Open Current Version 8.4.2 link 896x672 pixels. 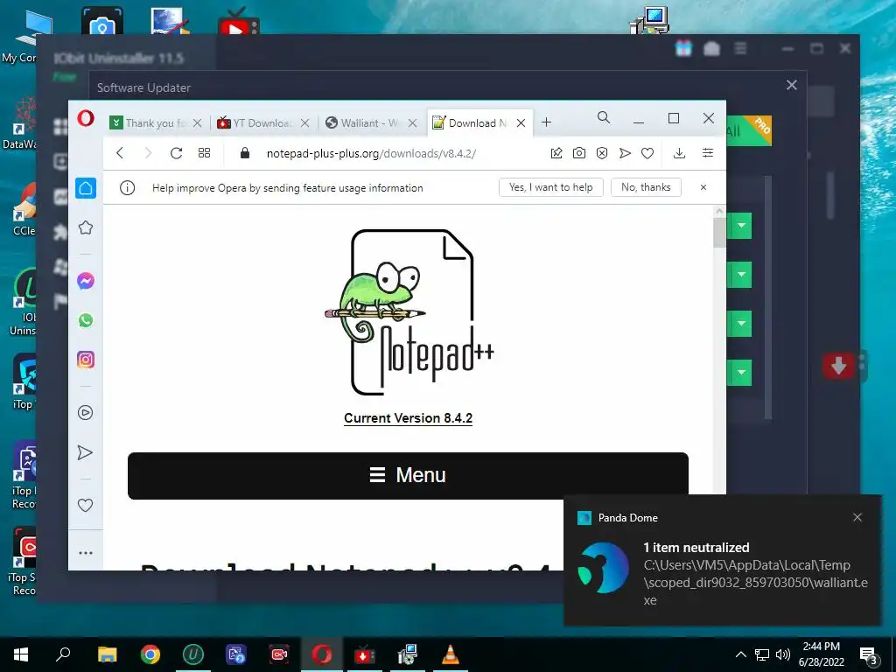[408, 418]
